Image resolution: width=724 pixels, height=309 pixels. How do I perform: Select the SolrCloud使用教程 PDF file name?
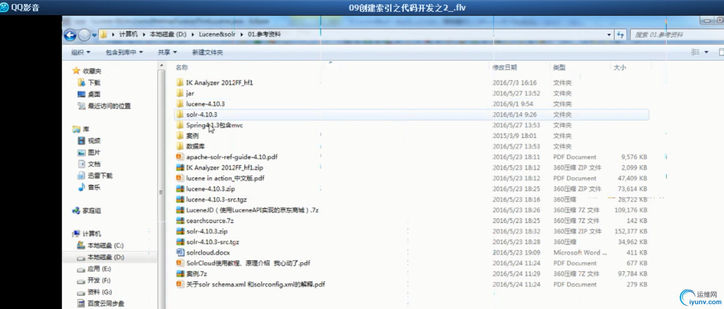[248, 263]
